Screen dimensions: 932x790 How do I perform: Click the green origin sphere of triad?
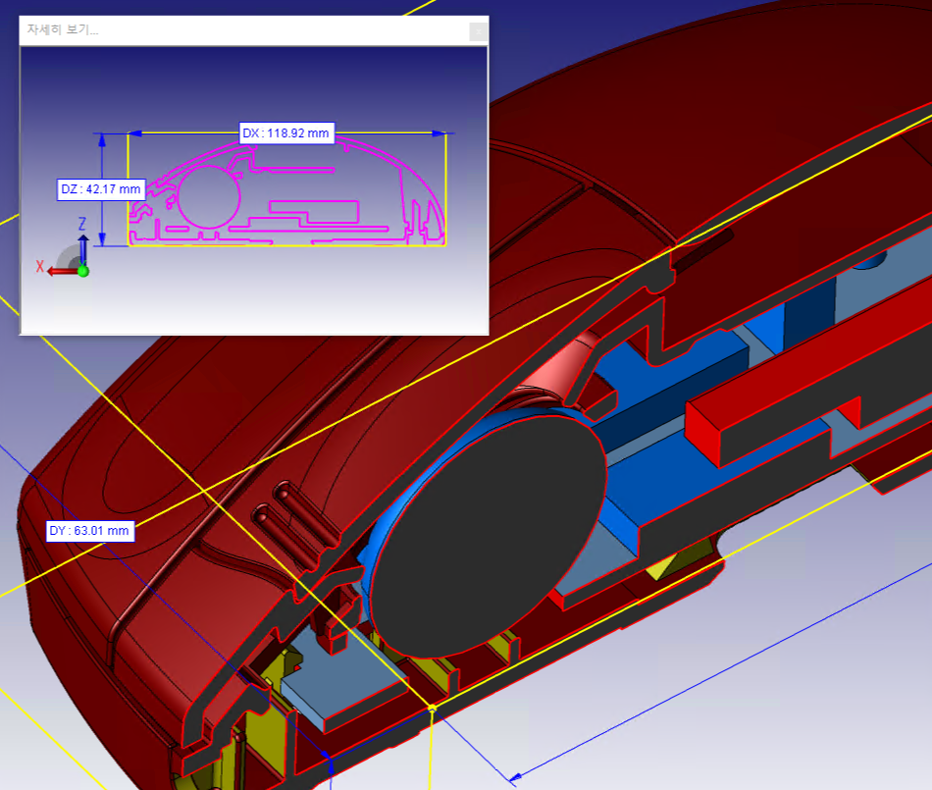coord(83,271)
